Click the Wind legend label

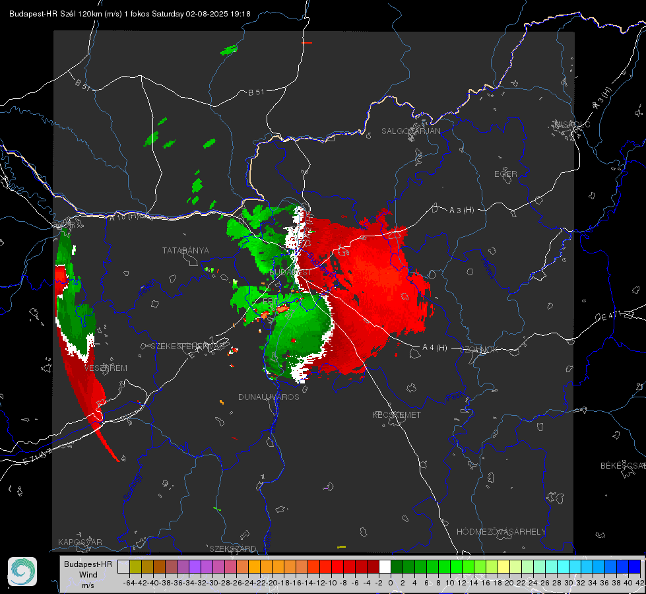click(x=88, y=575)
